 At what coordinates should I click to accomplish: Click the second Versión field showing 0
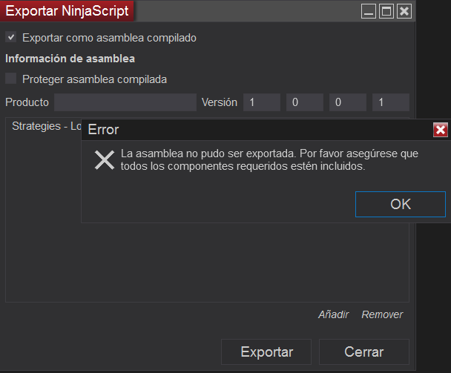305,102
